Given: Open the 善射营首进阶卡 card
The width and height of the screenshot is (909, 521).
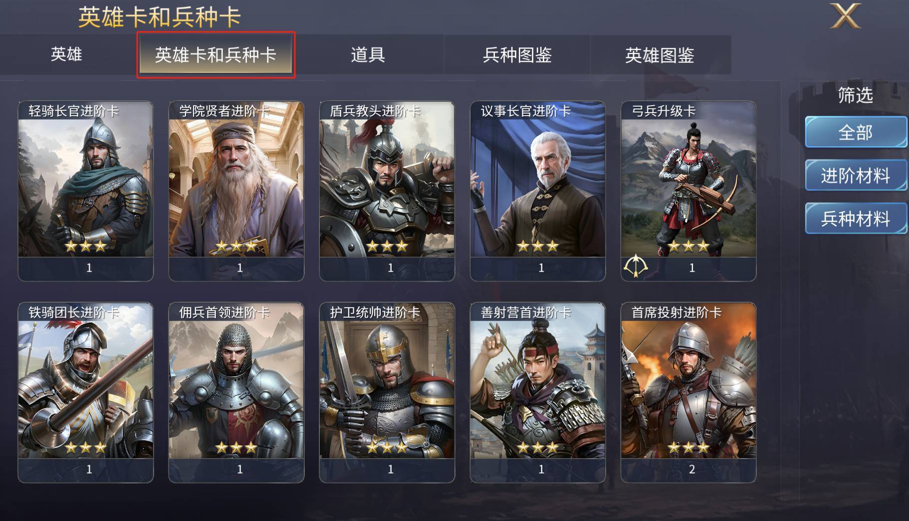Looking at the screenshot, I should [x=538, y=392].
